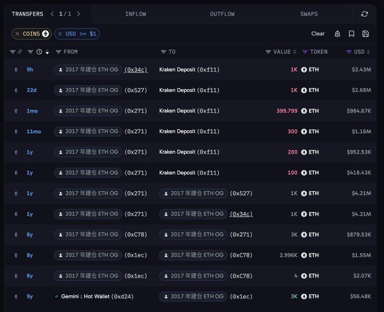Click the 9y timestamp
This screenshot has height=312, width=384.
29,297
